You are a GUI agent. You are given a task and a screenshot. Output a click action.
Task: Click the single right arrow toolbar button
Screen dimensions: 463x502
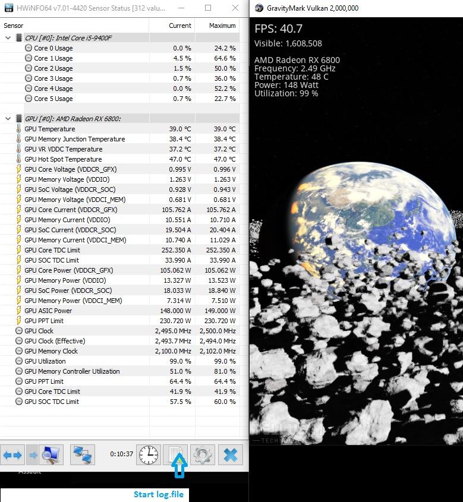click(x=32, y=454)
